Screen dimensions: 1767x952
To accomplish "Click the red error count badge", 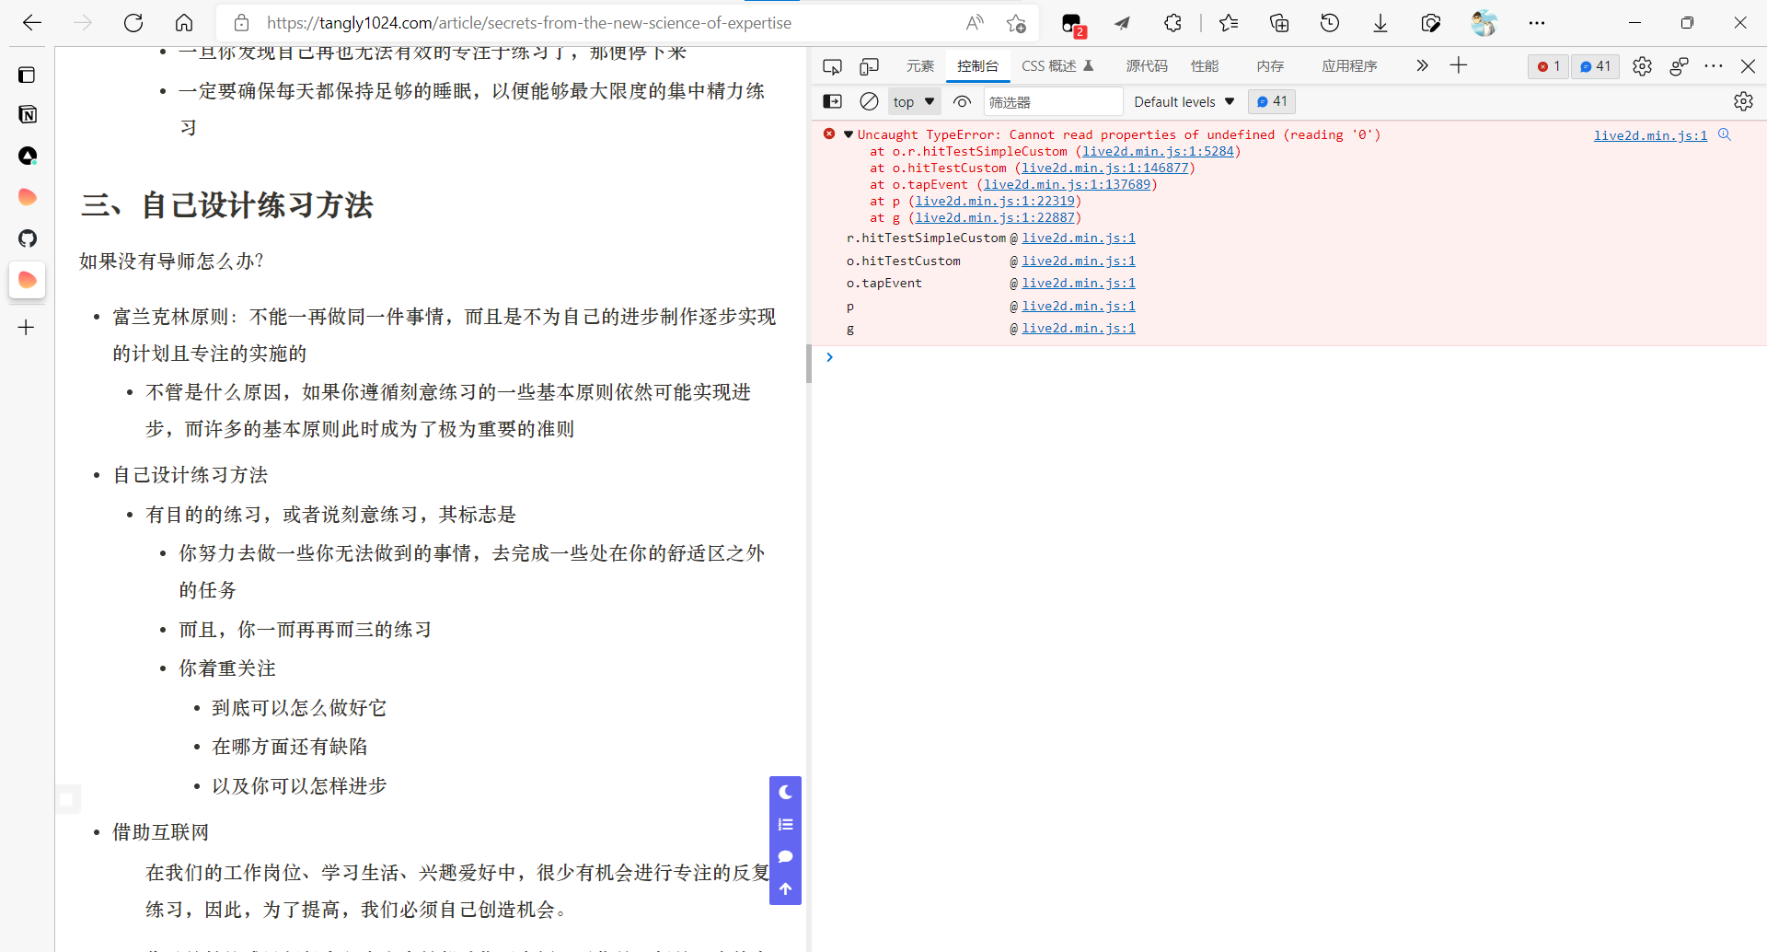I will point(1548,66).
